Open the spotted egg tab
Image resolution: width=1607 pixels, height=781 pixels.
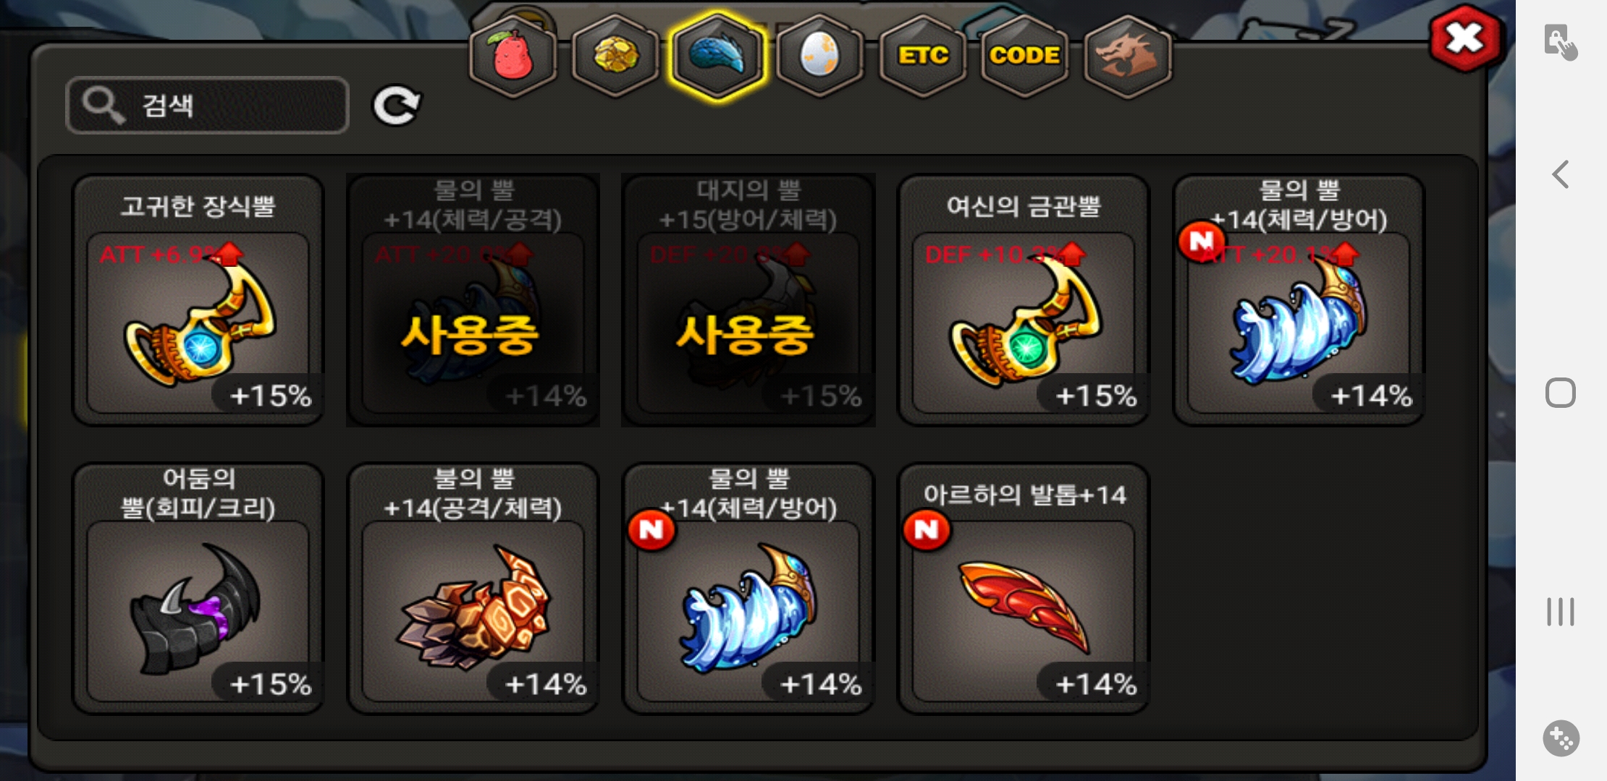[820, 56]
